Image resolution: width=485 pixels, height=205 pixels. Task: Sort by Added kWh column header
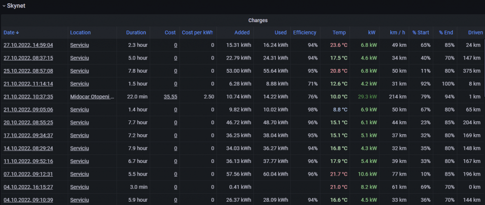tap(242, 33)
